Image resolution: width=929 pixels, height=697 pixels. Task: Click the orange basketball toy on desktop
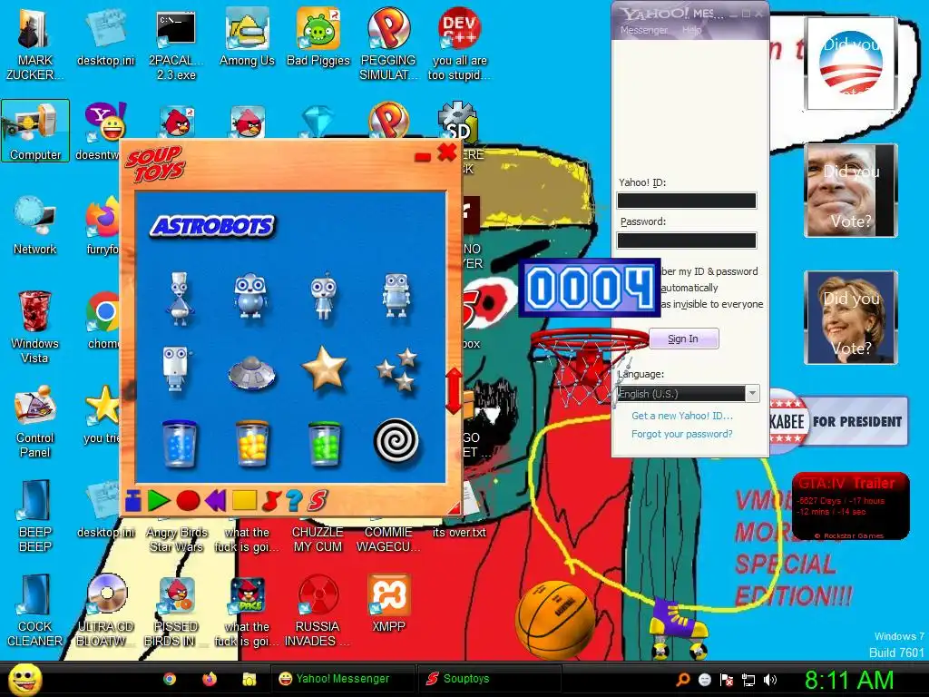click(x=555, y=619)
